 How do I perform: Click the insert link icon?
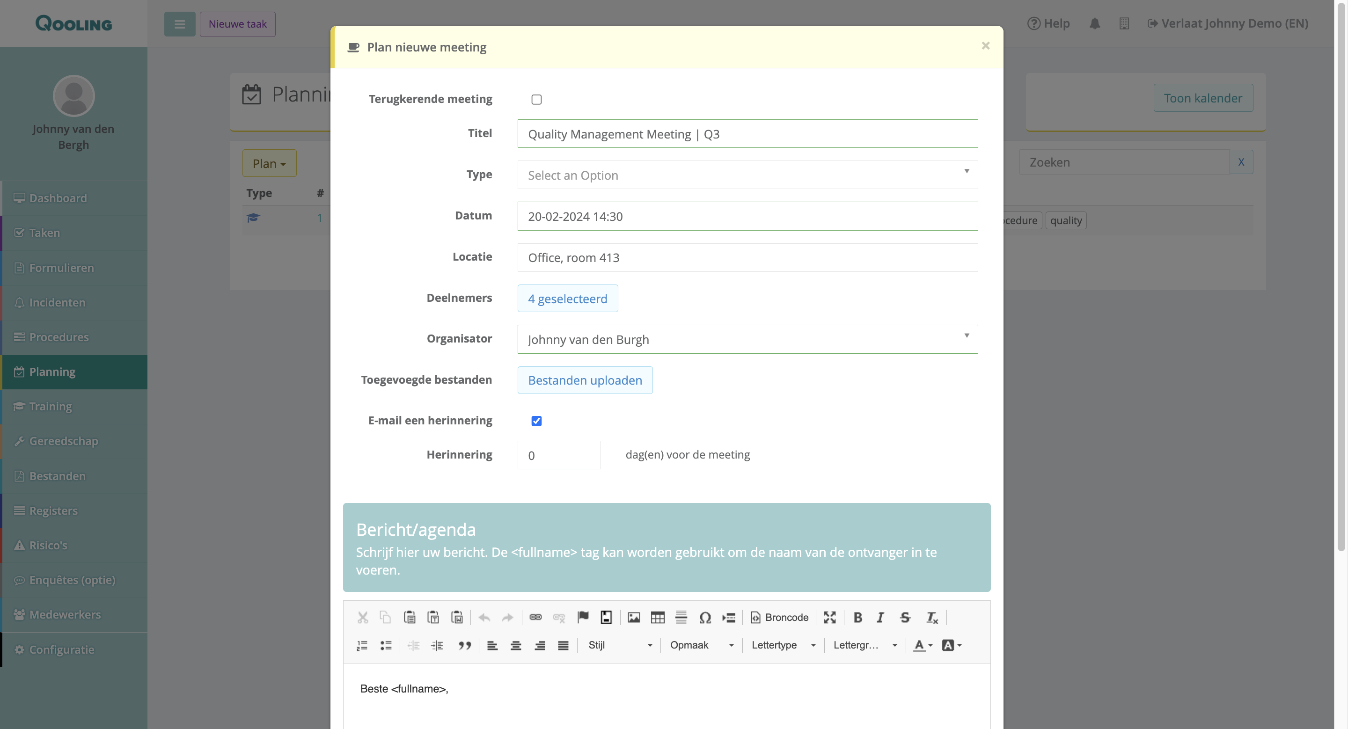(x=535, y=618)
